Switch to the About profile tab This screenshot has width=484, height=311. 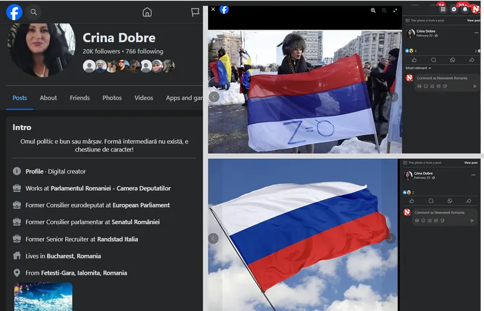[x=48, y=98]
